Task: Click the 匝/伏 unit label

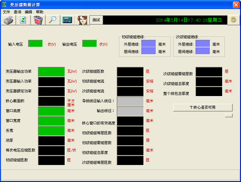Action: pos(71,150)
